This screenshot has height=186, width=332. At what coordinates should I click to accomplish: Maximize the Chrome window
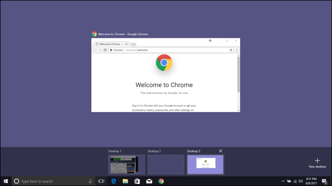pyautogui.click(x=227, y=41)
